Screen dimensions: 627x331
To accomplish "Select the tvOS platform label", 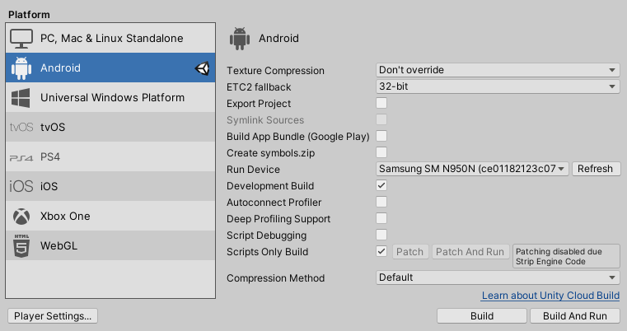I will (53, 127).
